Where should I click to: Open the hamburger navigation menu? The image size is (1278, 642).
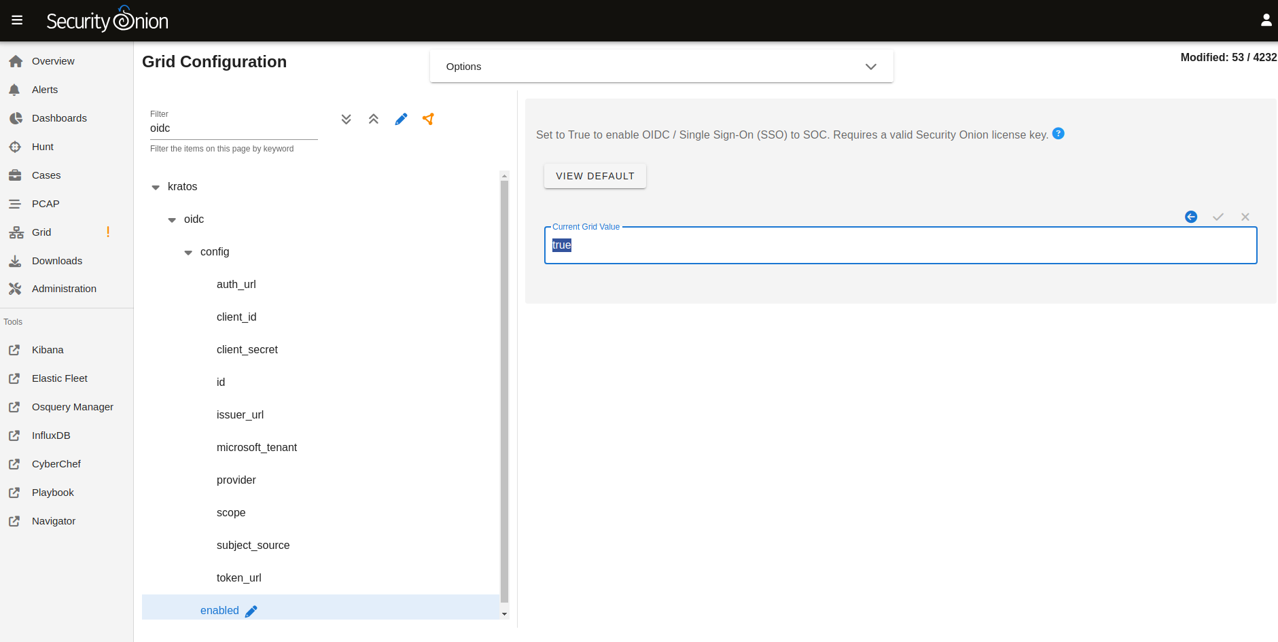click(x=17, y=20)
